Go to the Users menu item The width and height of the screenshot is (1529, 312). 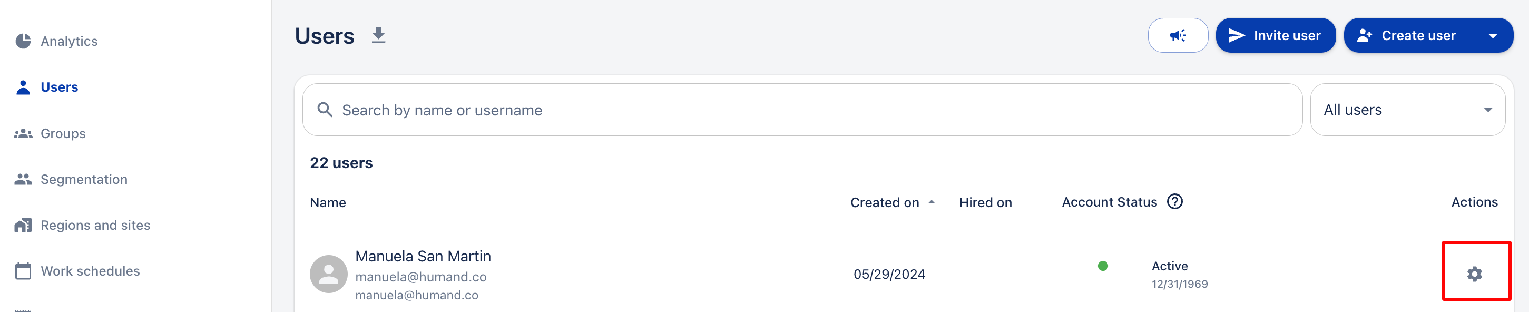(59, 87)
